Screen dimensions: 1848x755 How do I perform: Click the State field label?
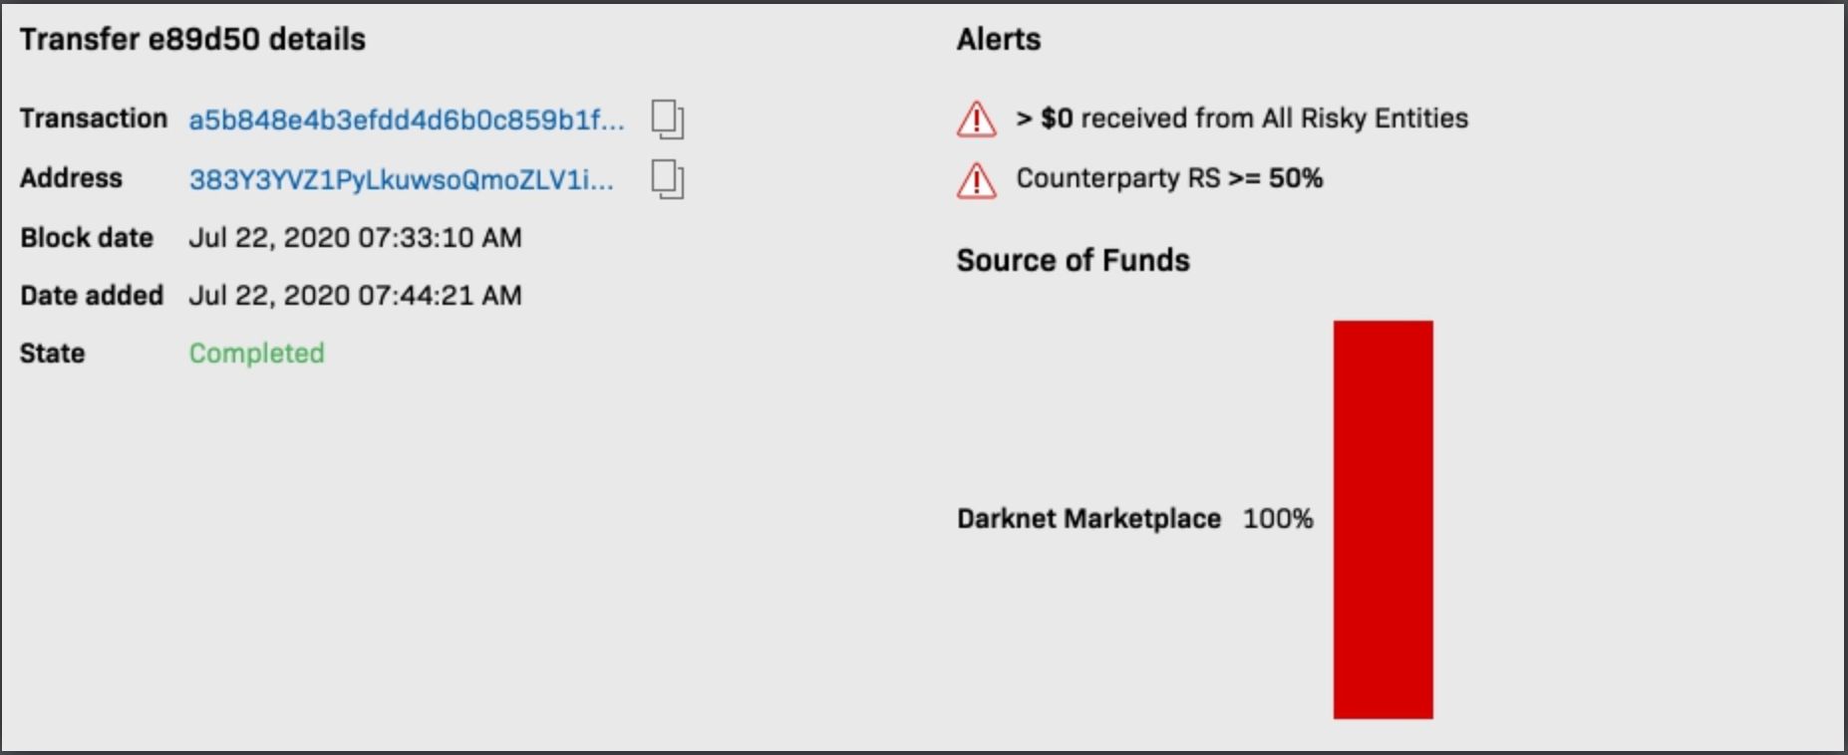tap(52, 354)
